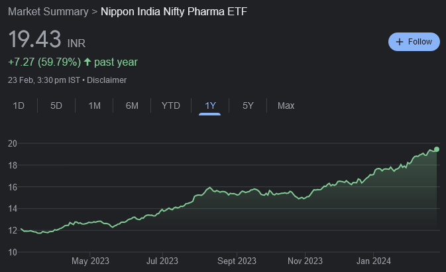The width and height of the screenshot is (446, 272).
Task: Click the 19.43 price value
Action: [35, 40]
